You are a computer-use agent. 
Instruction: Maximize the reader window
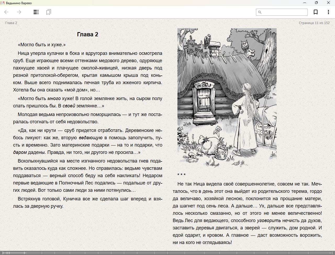[x=316, y=3]
